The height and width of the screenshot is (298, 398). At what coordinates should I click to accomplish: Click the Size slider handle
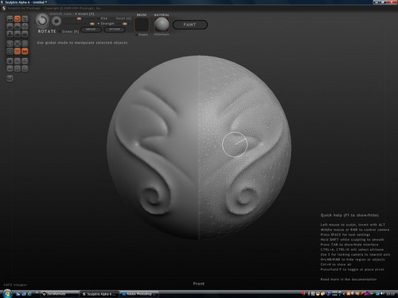pos(79,18)
